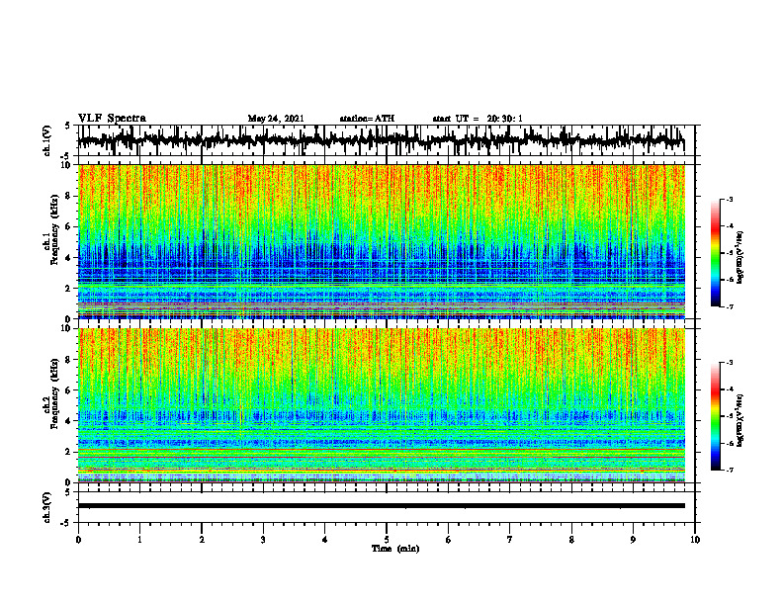Click the "station= ATH" header label
783x605 pixels.
click(x=367, y=119)
